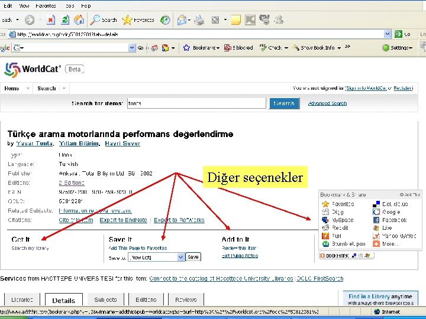Share item to Delicious
This screenshot has width=426, height=319.
point(390,204)
